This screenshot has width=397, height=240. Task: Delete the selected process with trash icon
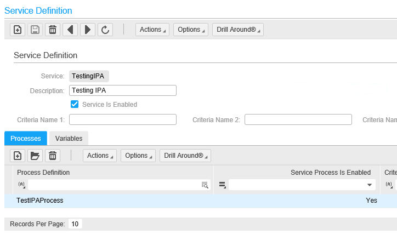coord(53,156)
